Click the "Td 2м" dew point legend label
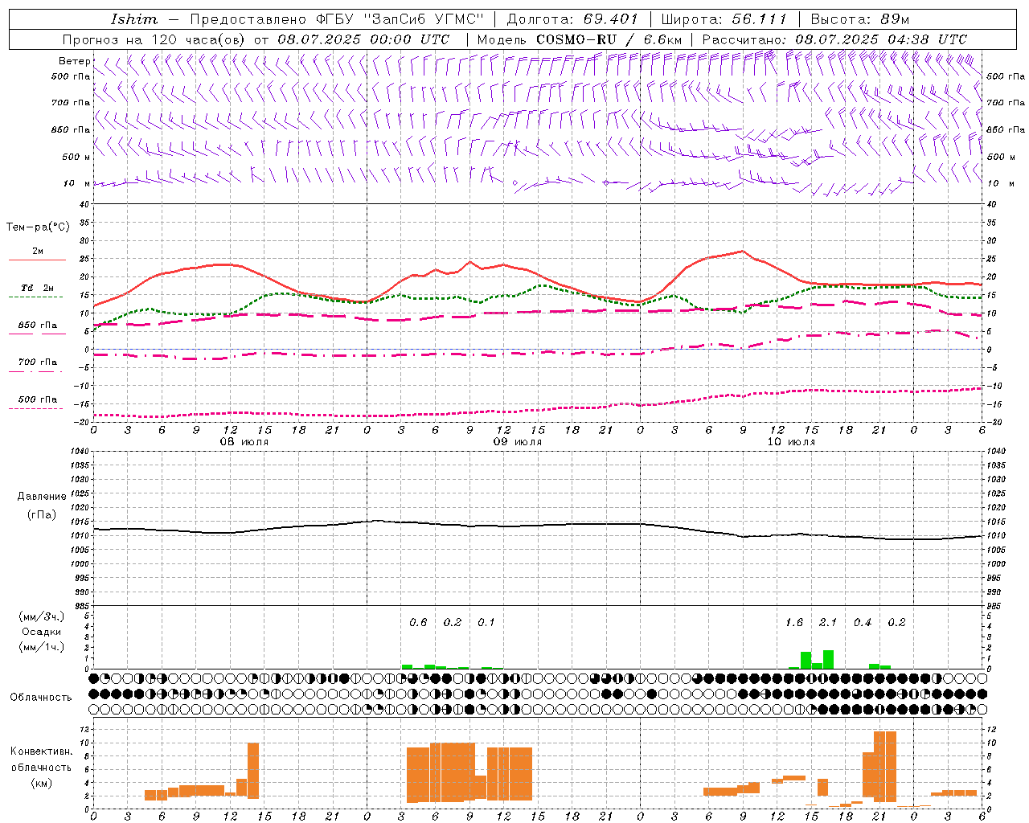The image size is (1029, 823). [37, 288]
